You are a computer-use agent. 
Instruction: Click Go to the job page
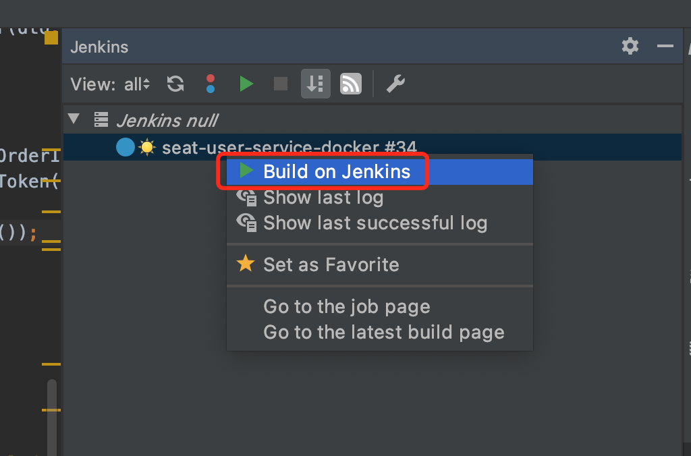(346, 307)
